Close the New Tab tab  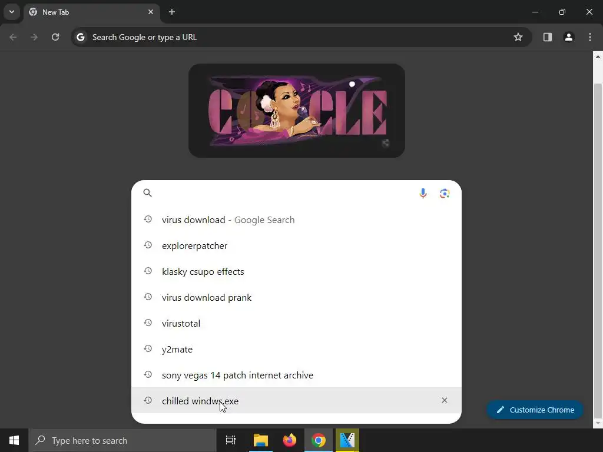pyautogui.click(x=151, y=12)
